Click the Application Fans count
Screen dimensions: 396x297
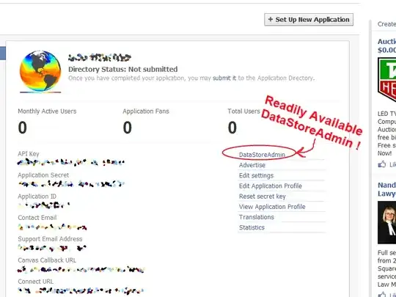(128, 128)
